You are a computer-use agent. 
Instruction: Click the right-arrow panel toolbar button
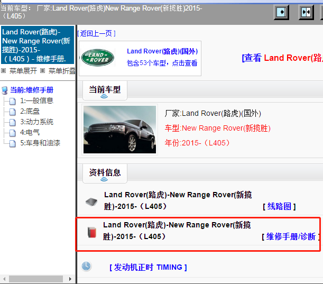point(281,12)
